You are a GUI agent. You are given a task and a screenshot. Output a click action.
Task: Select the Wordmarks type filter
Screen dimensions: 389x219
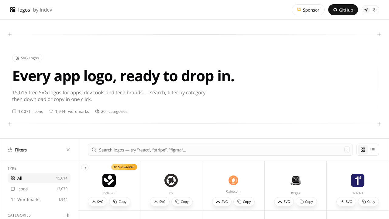pos(39,200)
